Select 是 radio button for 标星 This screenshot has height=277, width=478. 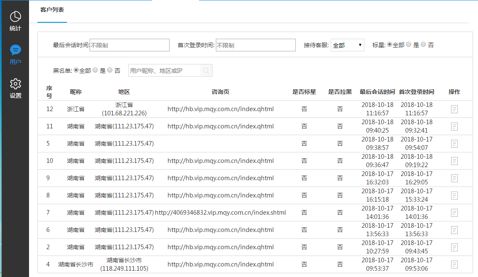[409, 45]
